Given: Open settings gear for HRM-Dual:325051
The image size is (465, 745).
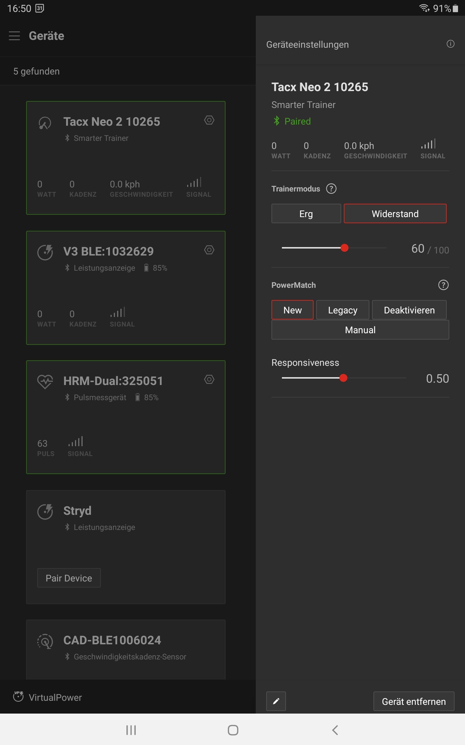Looking at the screenshot, I should point(209,379).
